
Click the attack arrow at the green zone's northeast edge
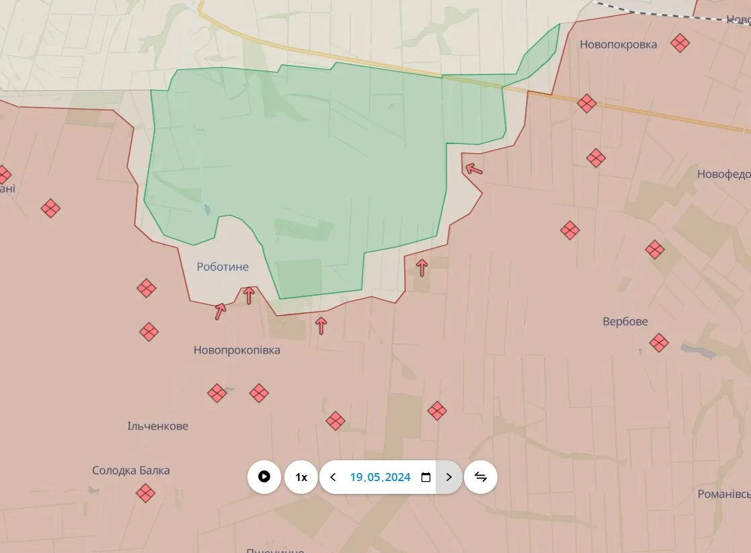[x=474, y=169]
